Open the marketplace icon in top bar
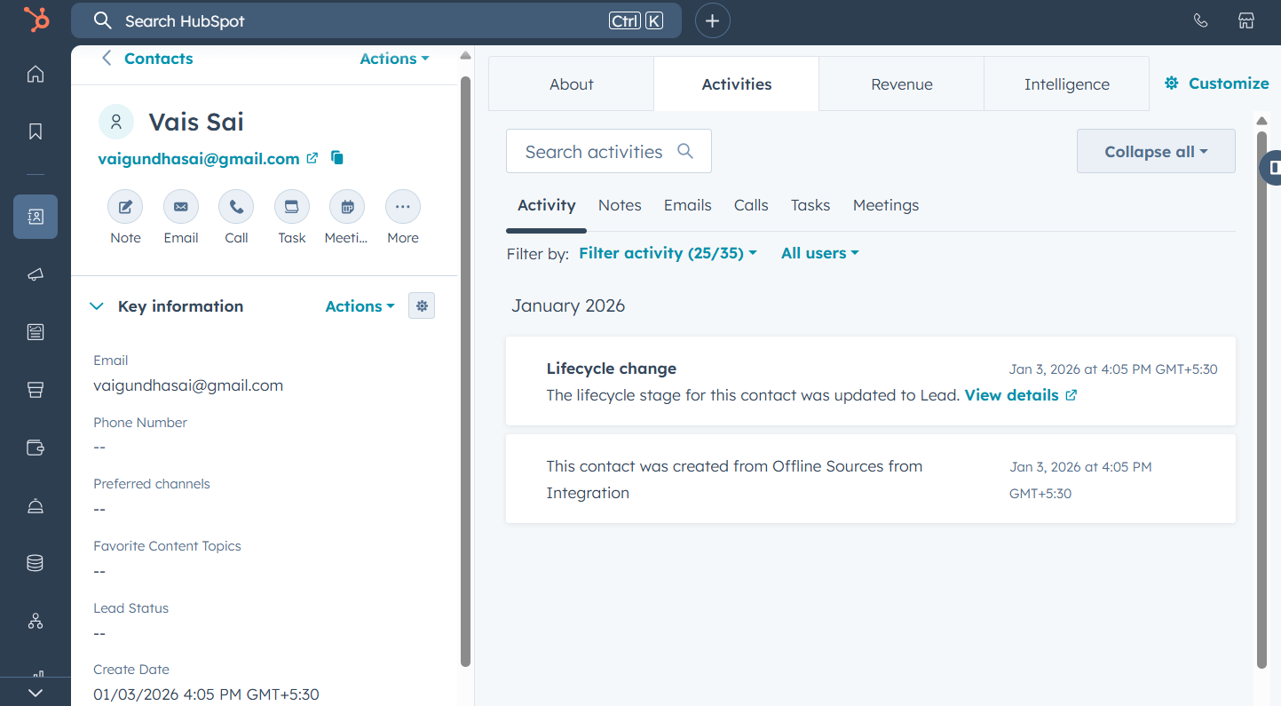This screenshot has width=1281, height=706. pyautogui.click(x=1246, y=20)
